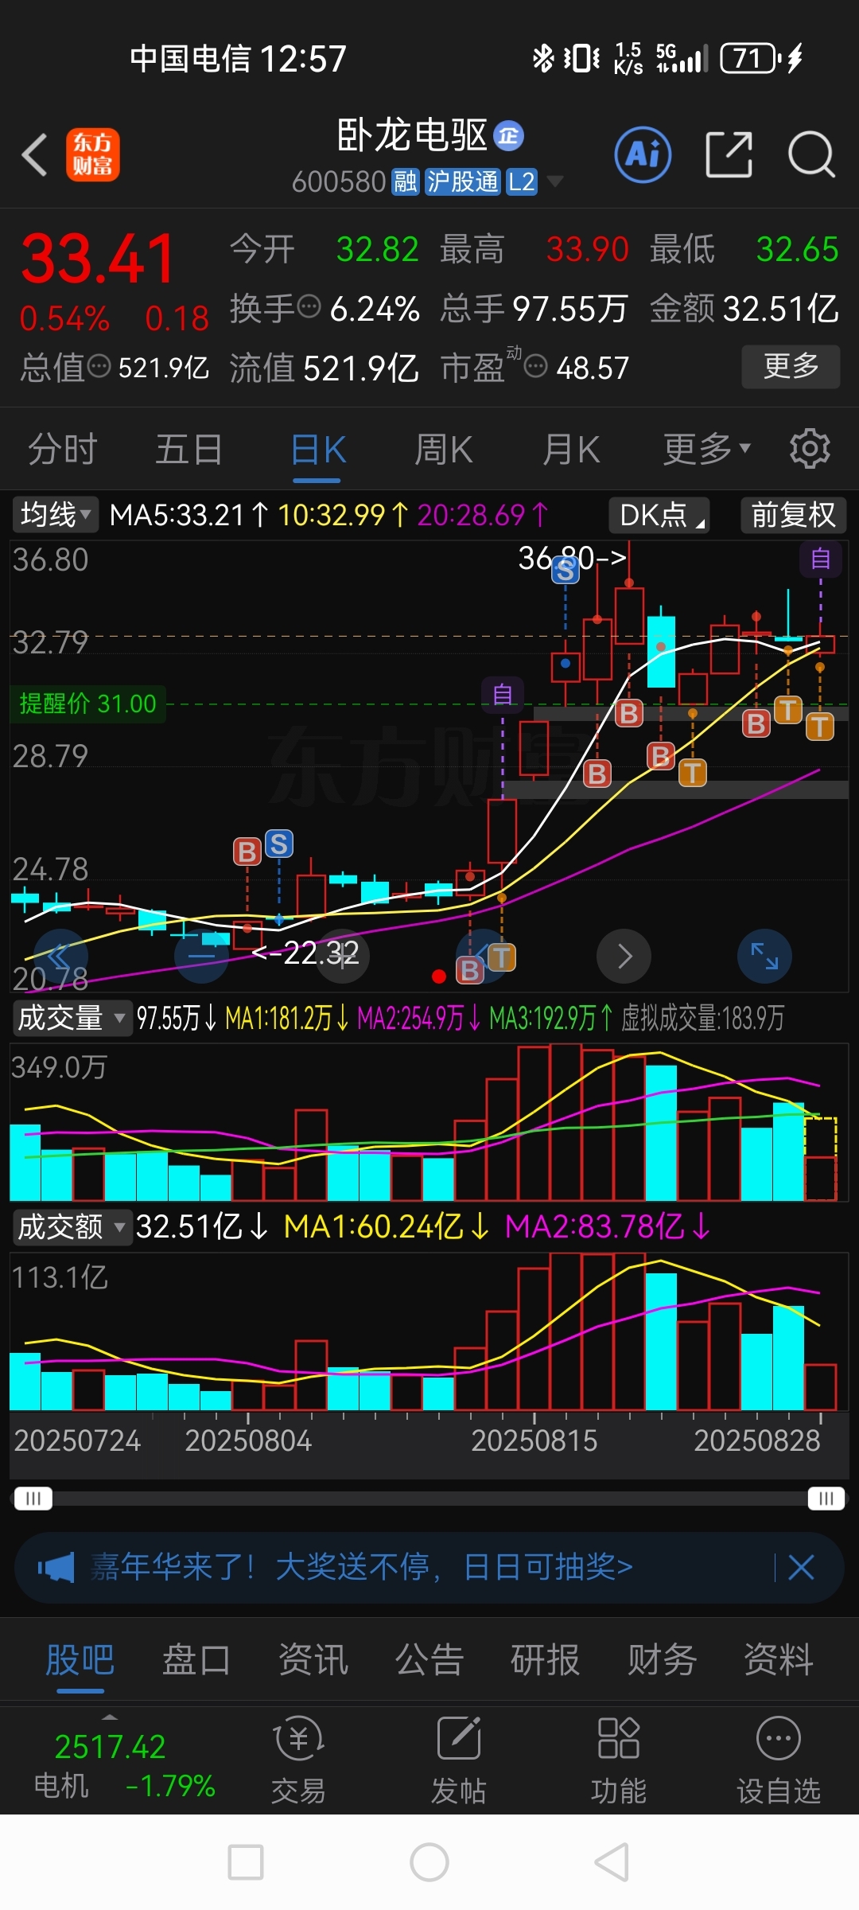This screenshot has height=1910, width=859.
Task: Open chart settings gear icon
Action: pos(810,449)
